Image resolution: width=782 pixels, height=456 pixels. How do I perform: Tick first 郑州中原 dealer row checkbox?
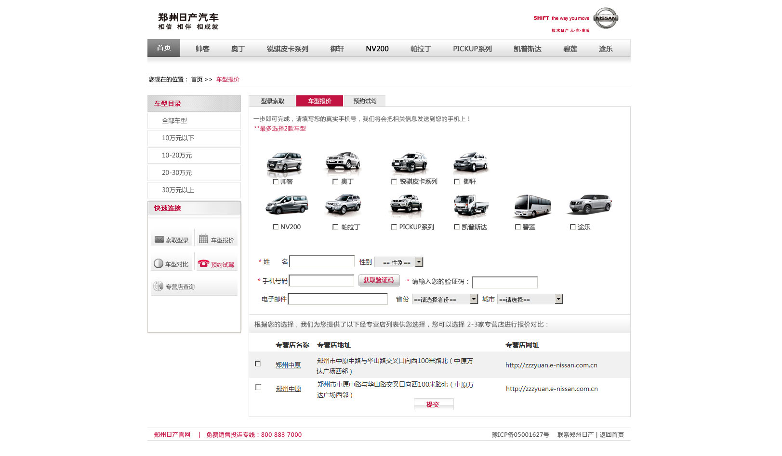tap(258, 364)
